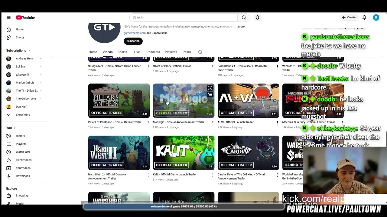
Task: Add Meowgic video to Watch later
Action: [x=210, y=88]
